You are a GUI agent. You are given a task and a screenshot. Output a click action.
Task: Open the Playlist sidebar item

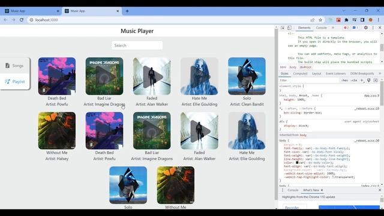pyautogui.click(x=14, y=82)
